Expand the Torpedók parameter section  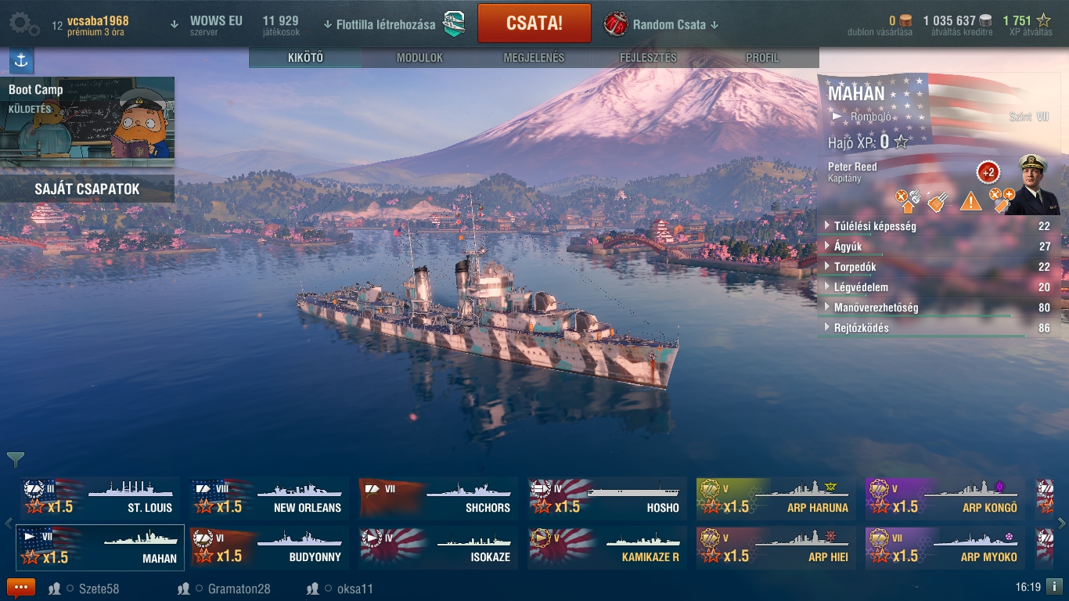tap(939, 267)
